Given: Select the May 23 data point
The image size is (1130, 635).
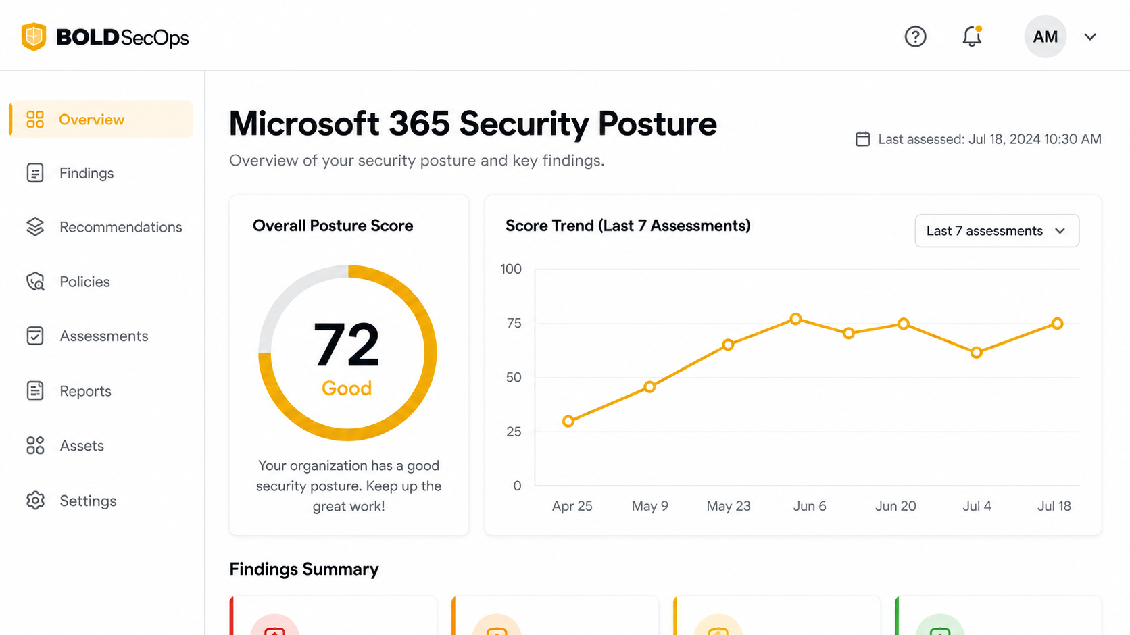Looking at the screenshot, I should pyautogui.click(x=728, y=345).
